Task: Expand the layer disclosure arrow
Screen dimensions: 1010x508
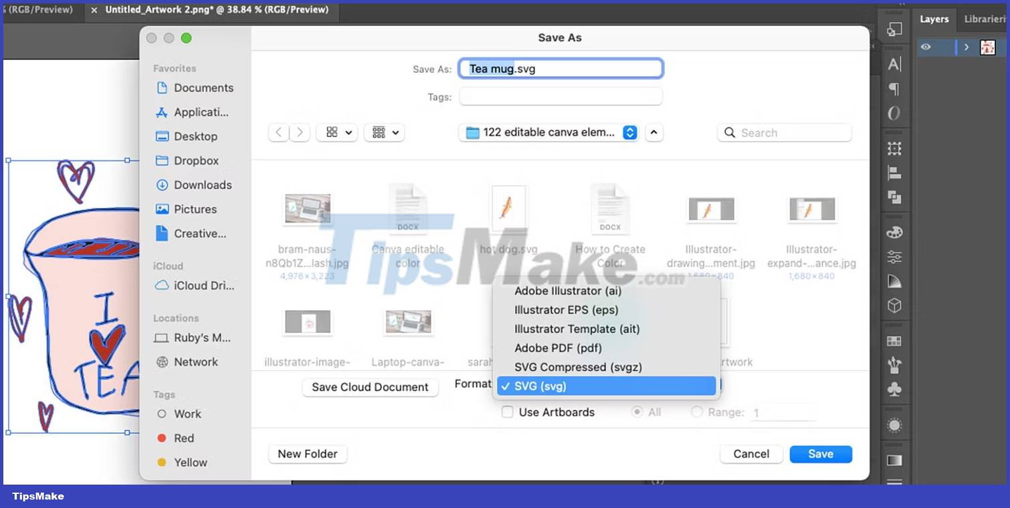Action: click(967, 47)
